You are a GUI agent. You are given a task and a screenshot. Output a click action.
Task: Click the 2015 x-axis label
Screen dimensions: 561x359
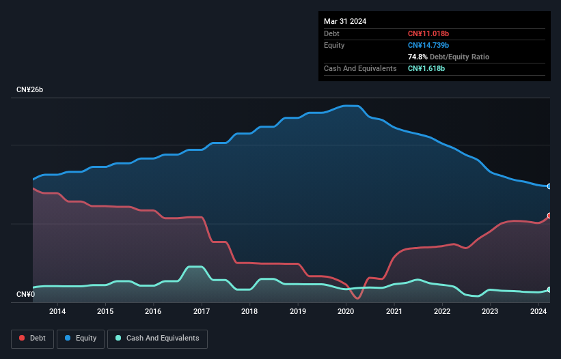[x=105, y=311]
